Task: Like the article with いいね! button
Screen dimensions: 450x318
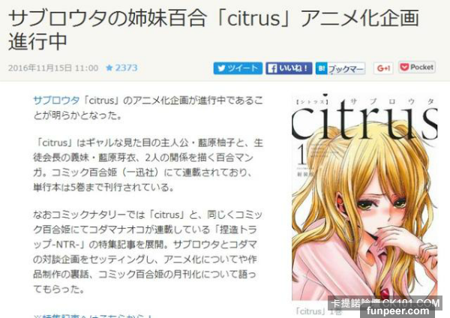Action: (289, 68)
